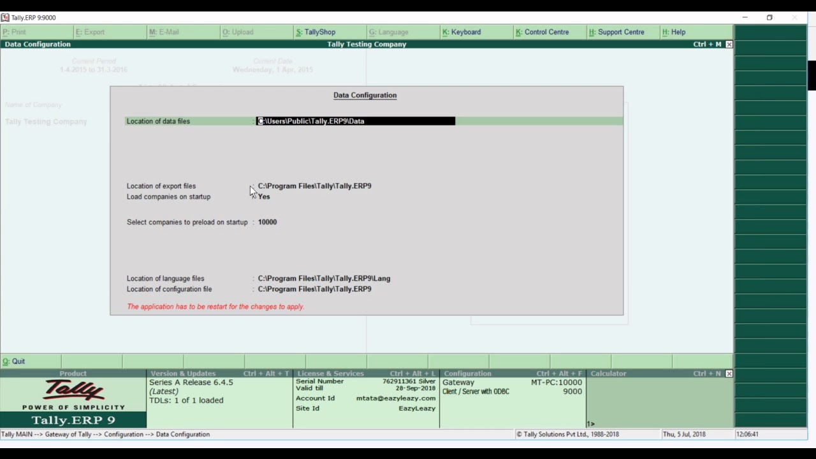Click the Valid till 28-Sep-2018 entry

365,388
